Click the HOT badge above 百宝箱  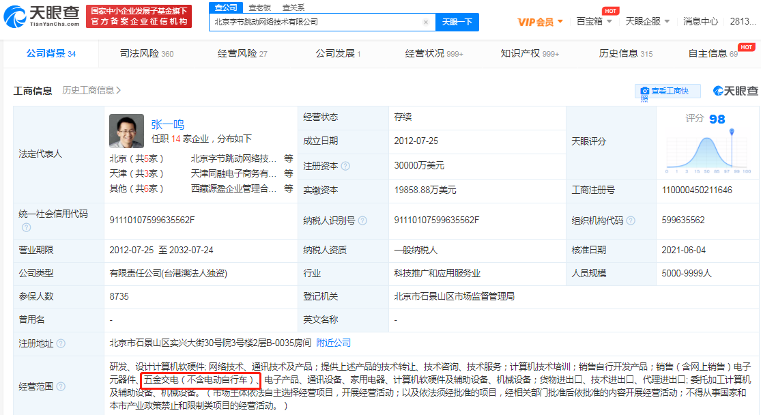[610, 11]
